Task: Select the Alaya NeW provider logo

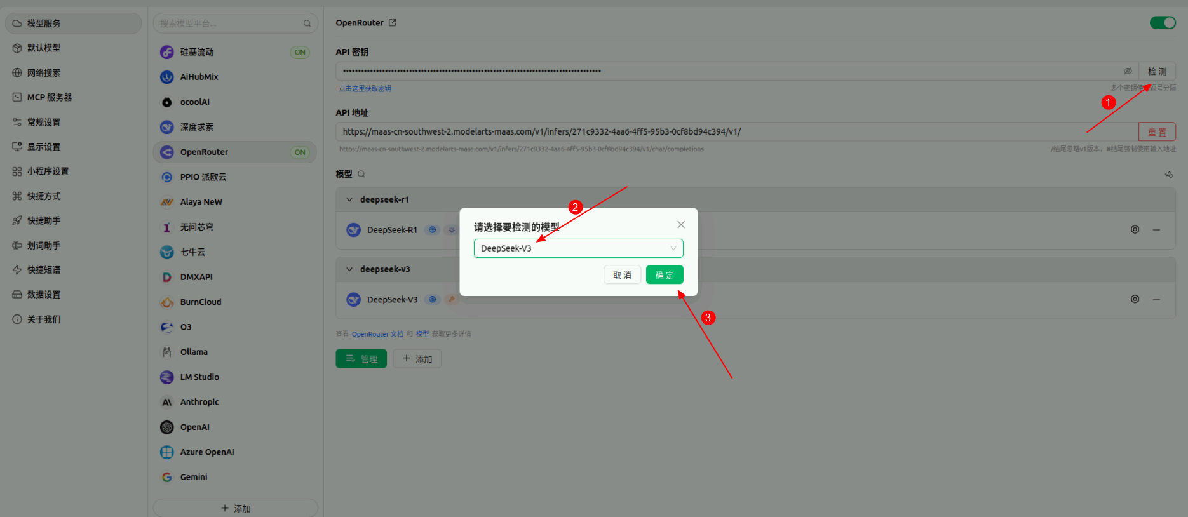Action: [167, 202]
